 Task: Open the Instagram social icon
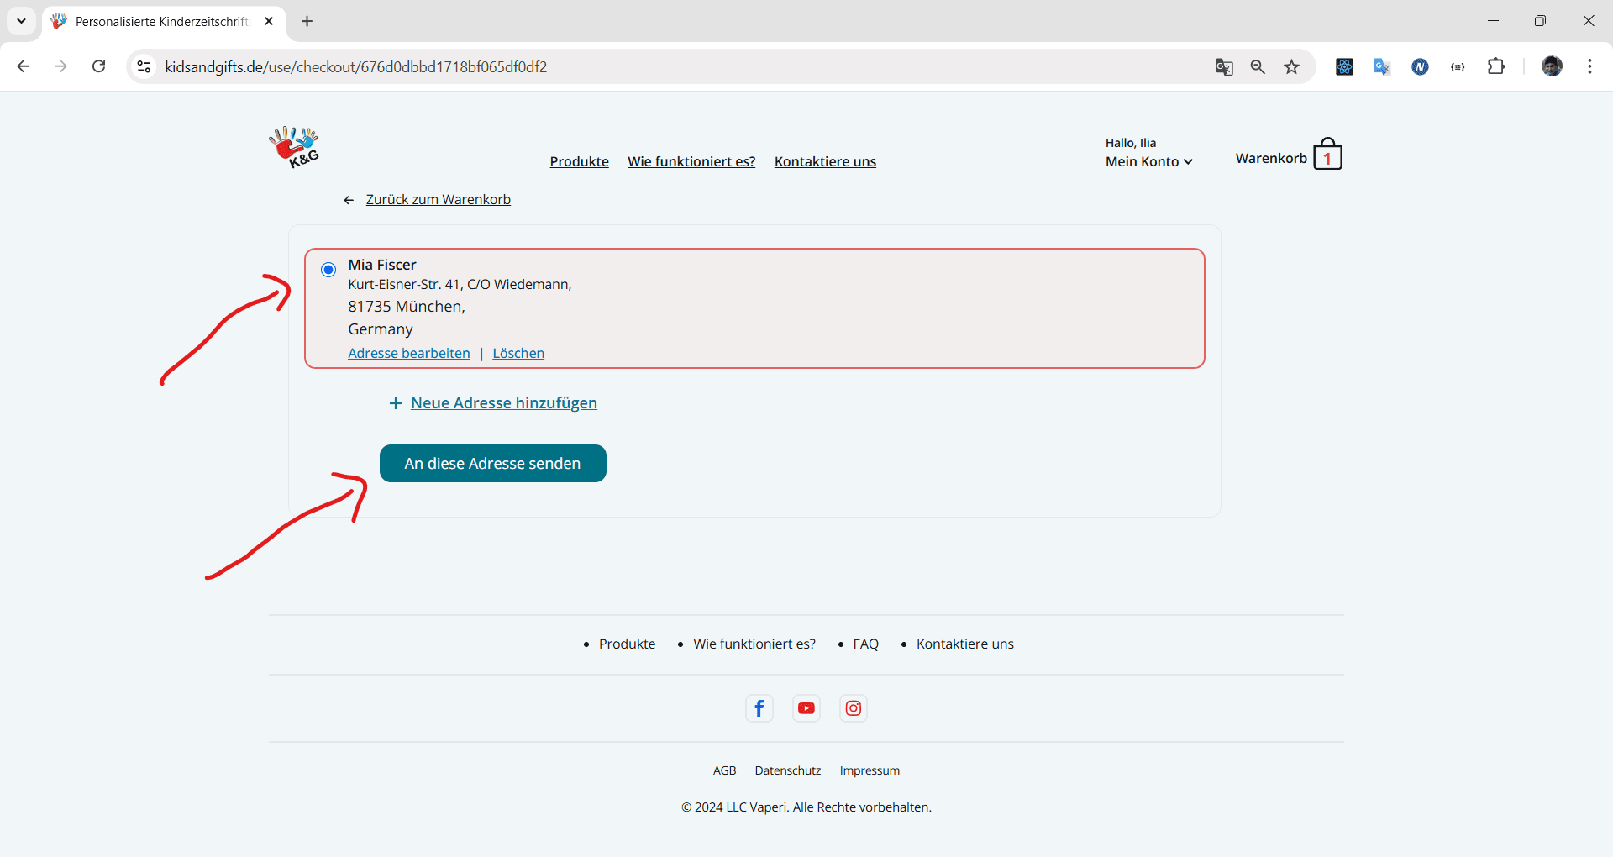click(854, 708)
